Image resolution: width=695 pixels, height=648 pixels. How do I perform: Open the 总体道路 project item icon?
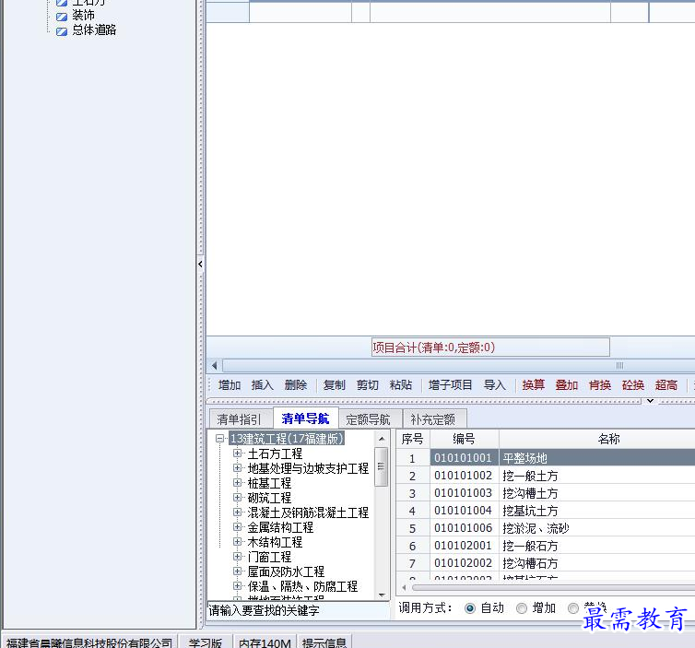tap(62, 31)
